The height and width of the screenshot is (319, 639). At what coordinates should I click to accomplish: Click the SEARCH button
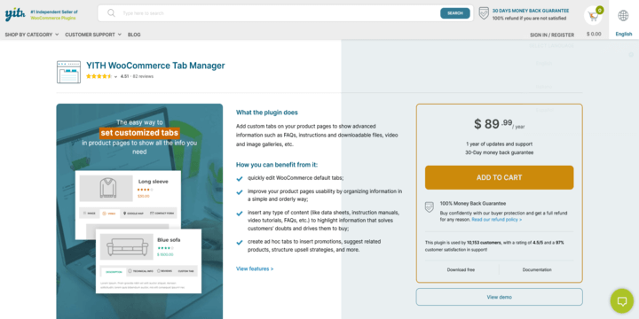pyautogui.click(x=454, y=13)
